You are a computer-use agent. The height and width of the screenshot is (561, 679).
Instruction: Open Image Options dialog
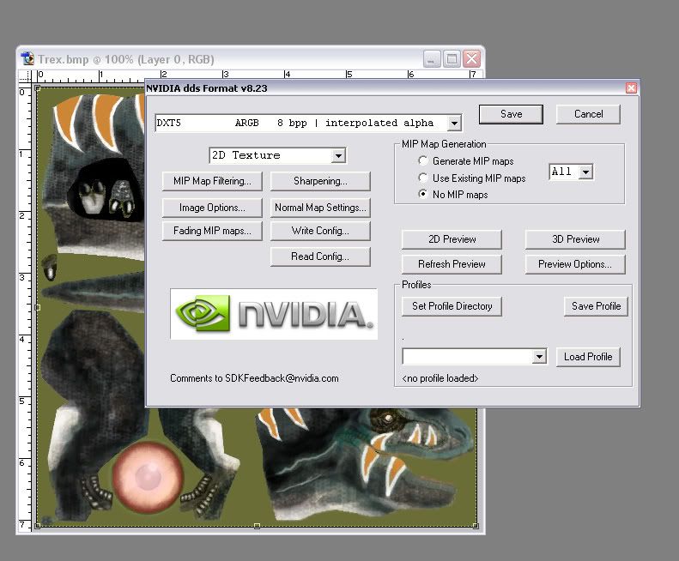coord(212,208)
